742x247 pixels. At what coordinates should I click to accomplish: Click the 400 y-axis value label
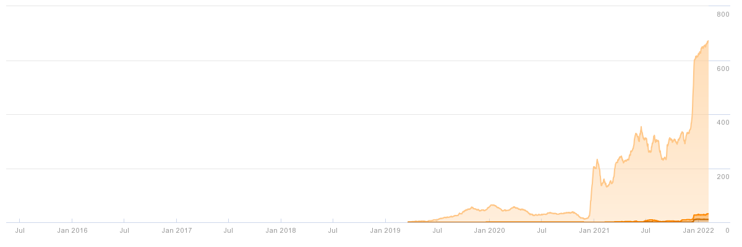(x=723, y=122)
